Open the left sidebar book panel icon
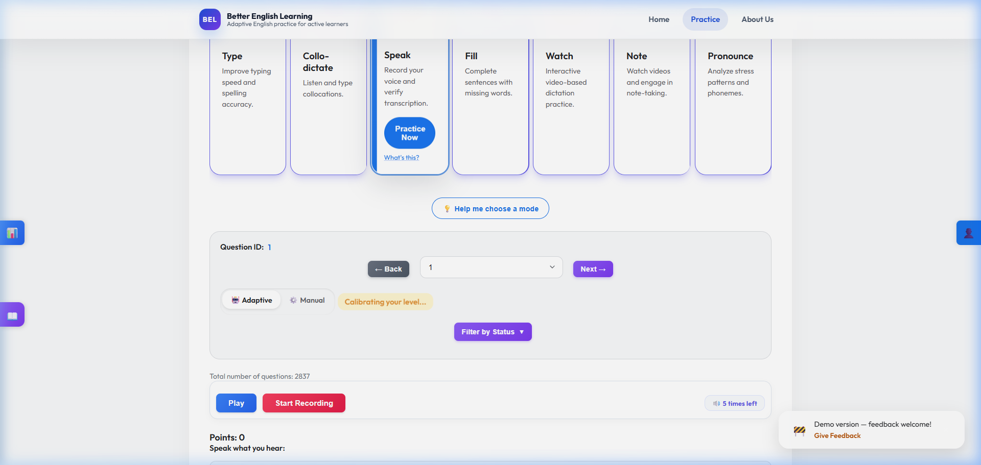Viewport: 981px width, 465px height. pyautogui.click(x=12, y=315)
